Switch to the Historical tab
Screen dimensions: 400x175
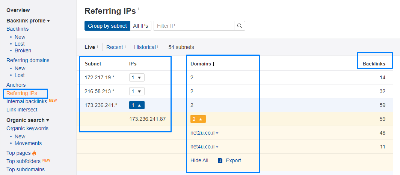pyautogui.click(x=145, y=47)
